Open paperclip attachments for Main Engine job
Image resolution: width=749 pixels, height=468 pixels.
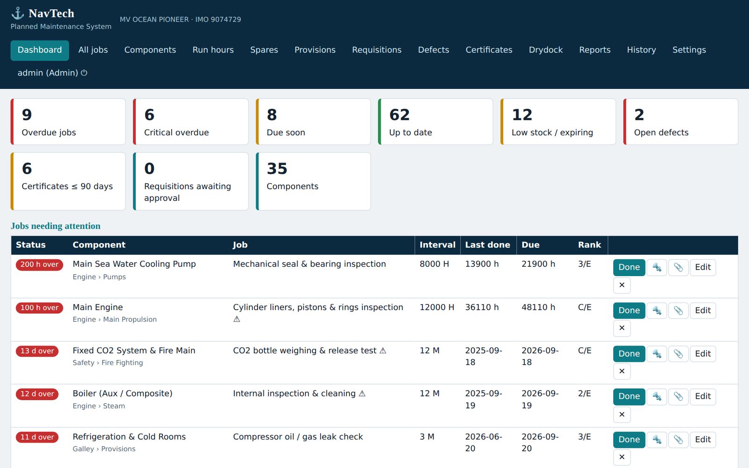[x=678, y=310]
